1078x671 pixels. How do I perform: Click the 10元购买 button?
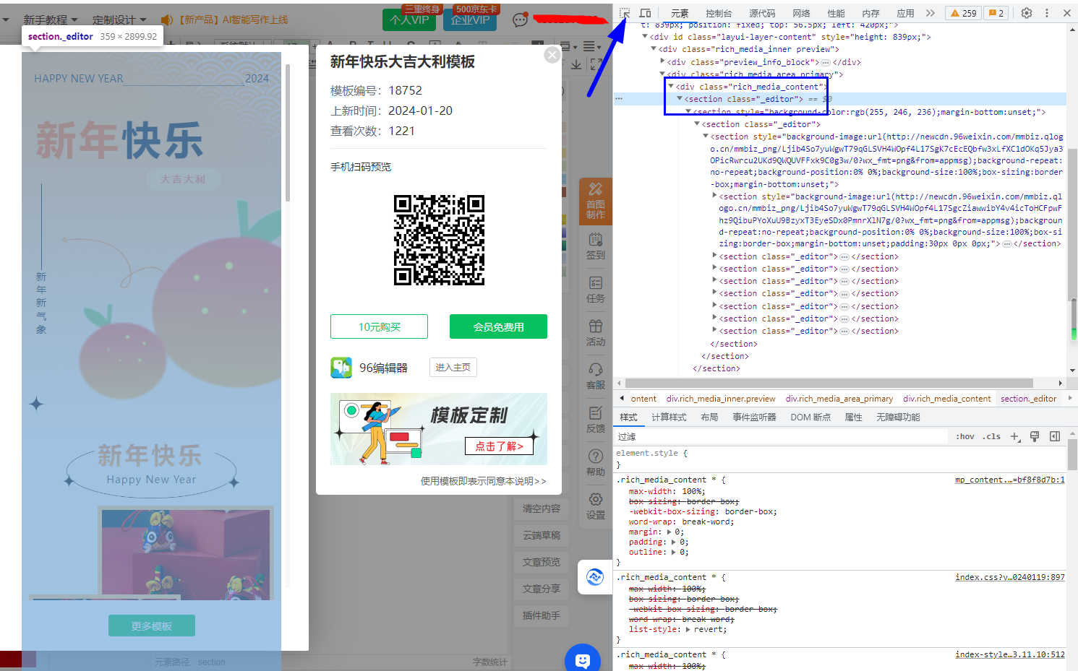pyautogui.click(x=379, y=326)
